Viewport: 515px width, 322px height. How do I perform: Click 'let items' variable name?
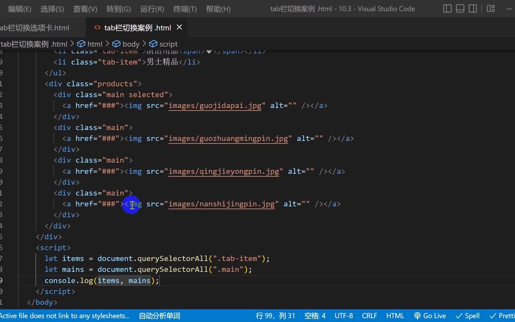(73, 259)
